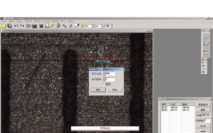Open the histogram bars tool
Image resolution: width=213 pixels, height=133 pixels.
[x=41, y=26]
